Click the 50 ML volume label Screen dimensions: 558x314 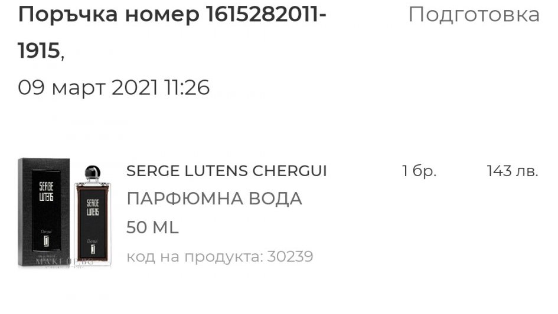point(152,227)
